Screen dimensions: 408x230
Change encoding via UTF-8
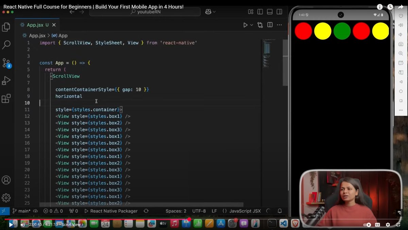[199, 211]
